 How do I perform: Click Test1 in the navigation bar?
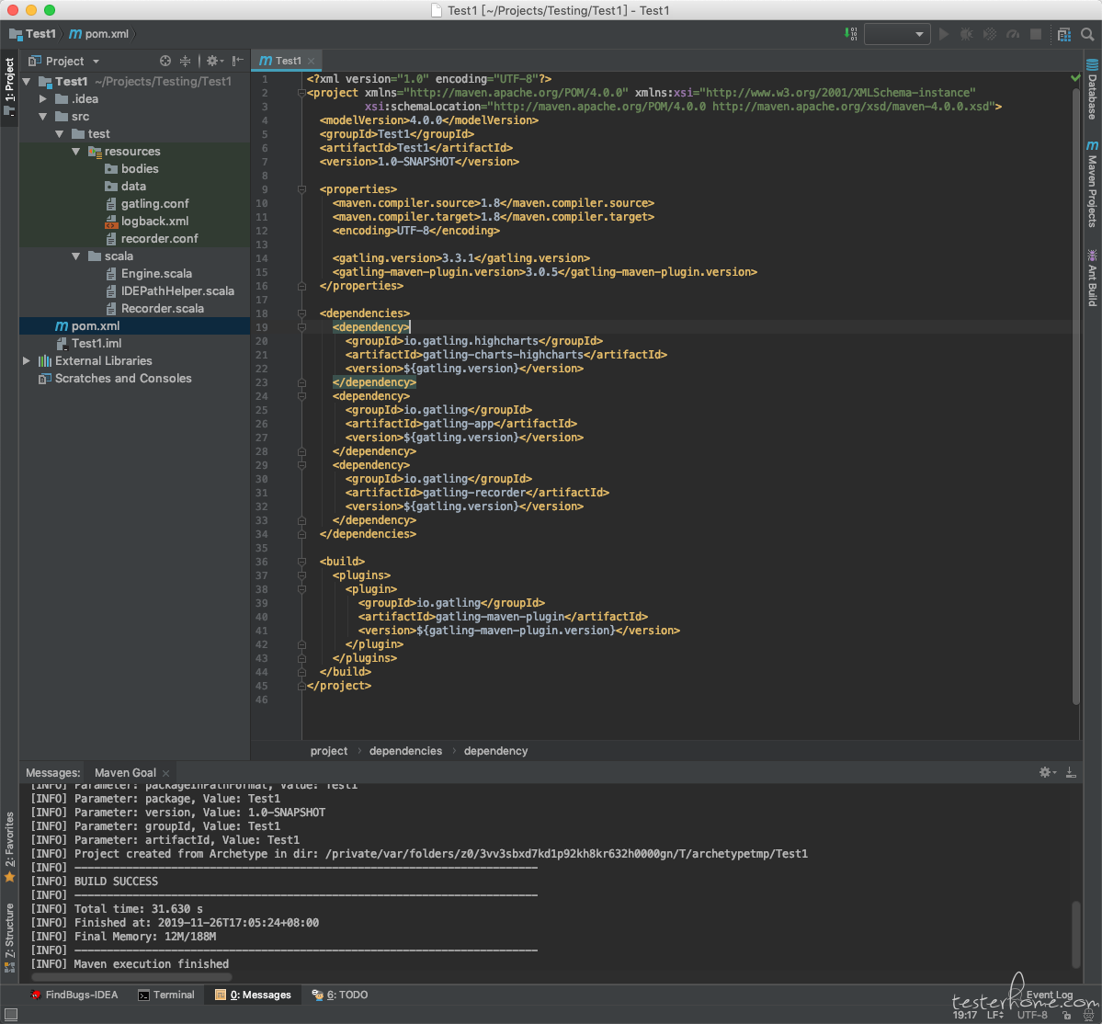tap(33, 34)
